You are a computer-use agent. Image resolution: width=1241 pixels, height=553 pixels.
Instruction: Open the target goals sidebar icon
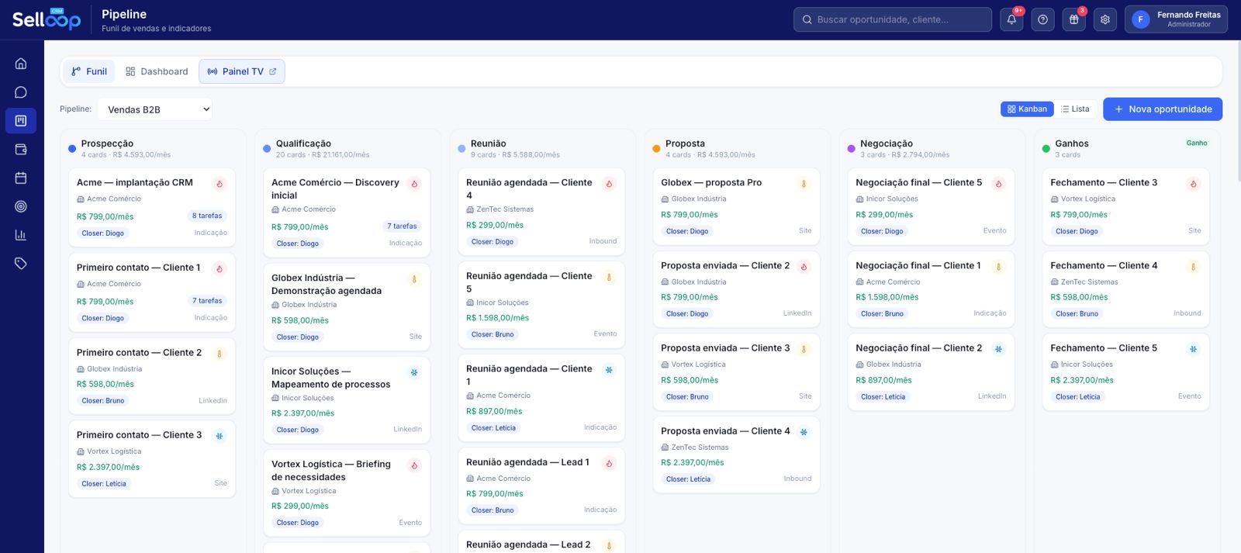(x=21, y=206)
